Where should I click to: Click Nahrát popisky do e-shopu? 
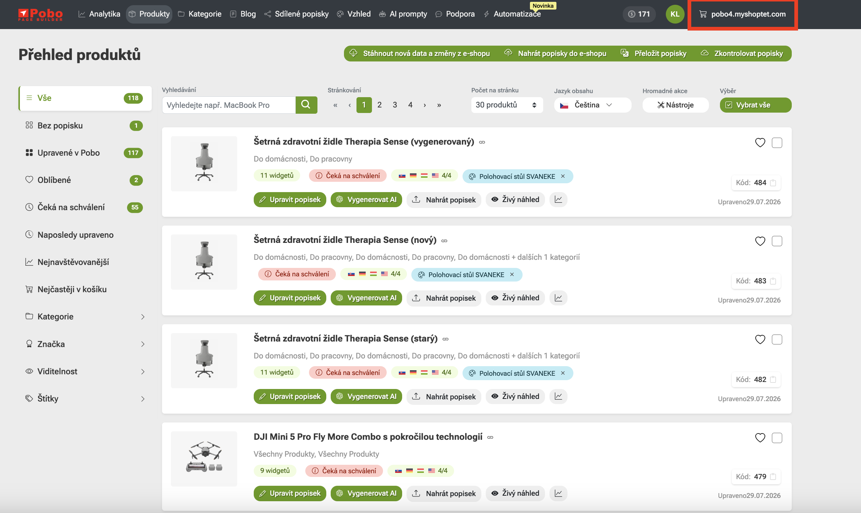555,54
